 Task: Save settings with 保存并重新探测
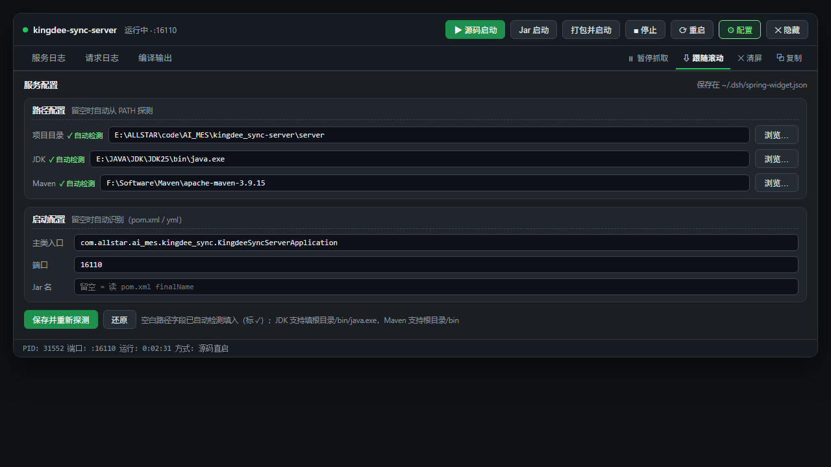(x=61, y=320)
